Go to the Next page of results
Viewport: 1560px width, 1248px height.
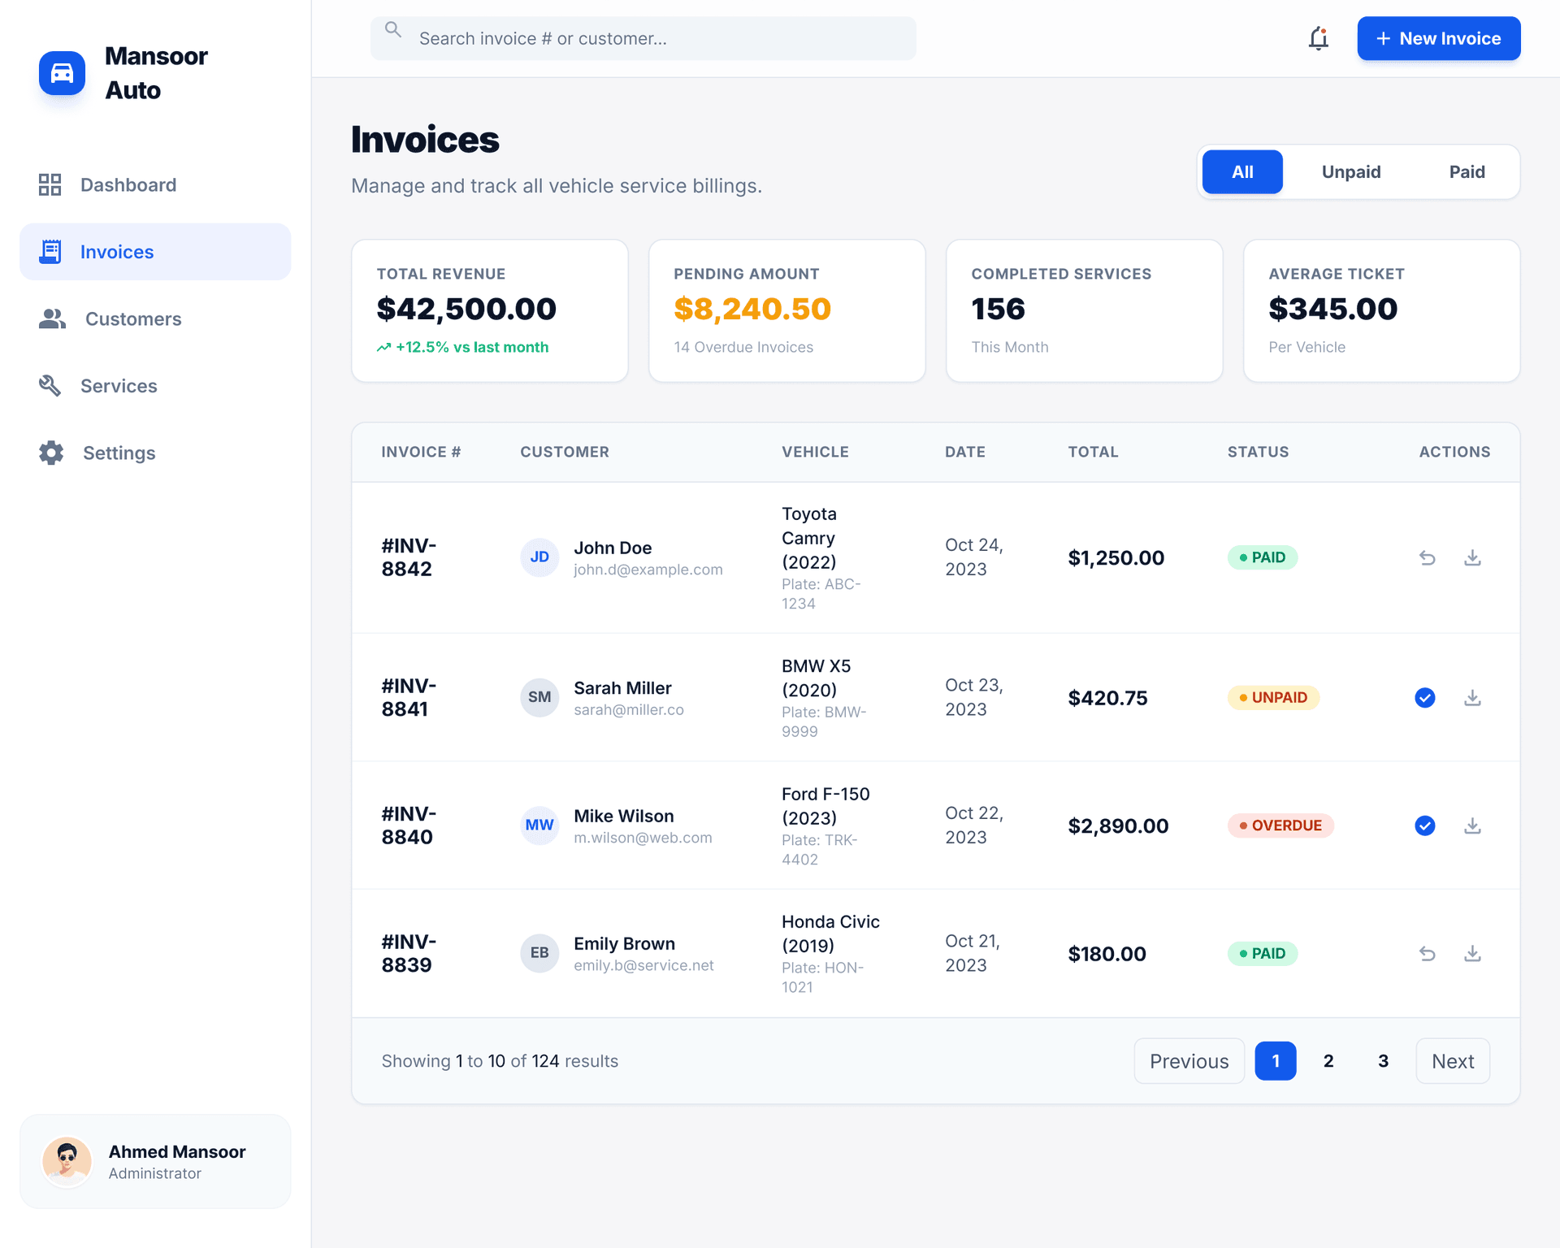(1452, 1060)
